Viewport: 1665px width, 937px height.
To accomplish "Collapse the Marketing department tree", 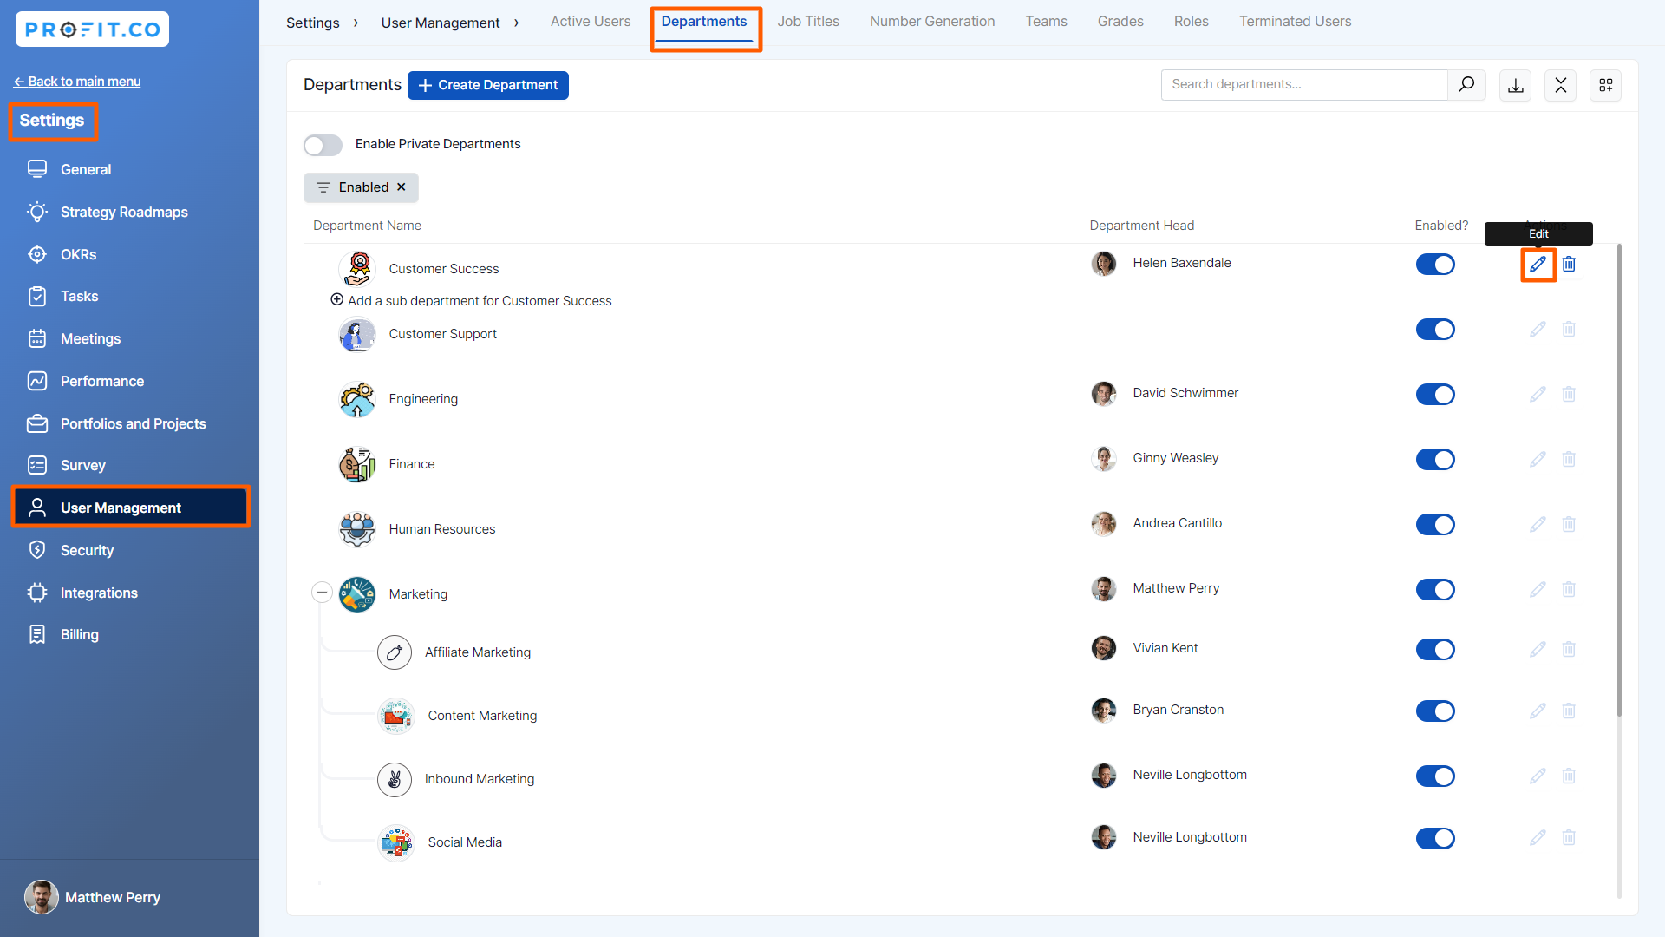I will 322,593.
